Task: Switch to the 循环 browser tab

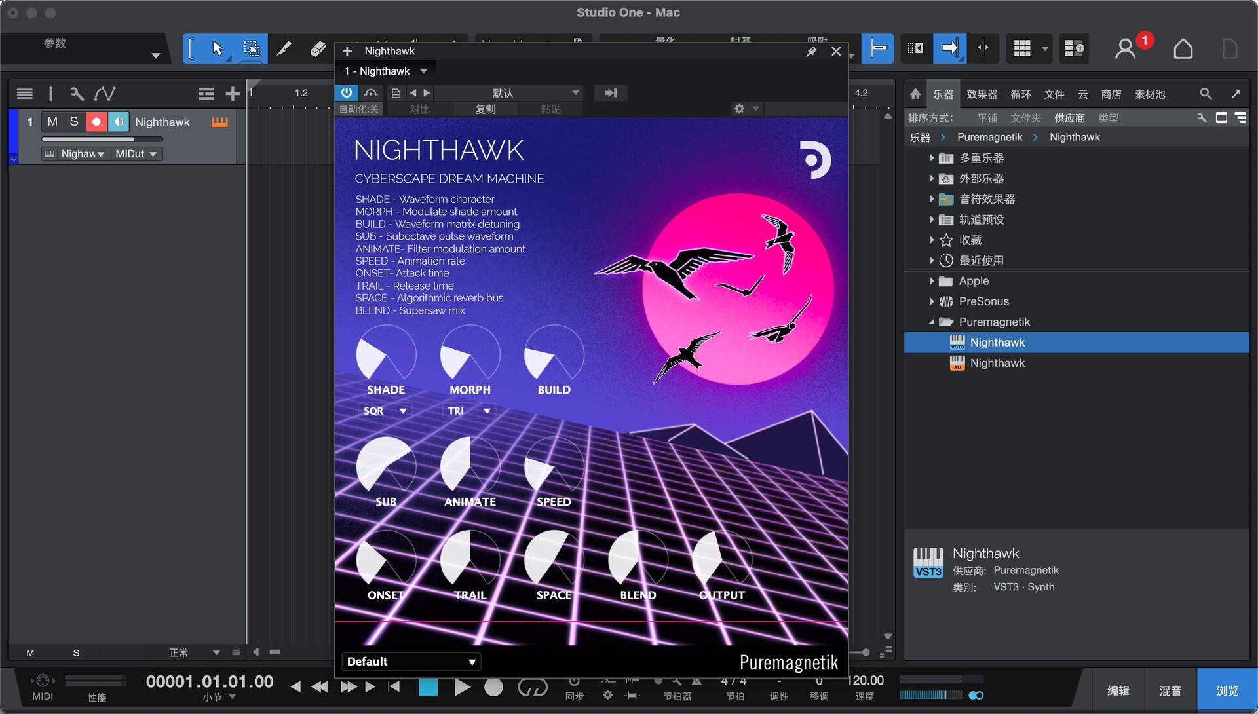Action: [x=1021, y=94]
